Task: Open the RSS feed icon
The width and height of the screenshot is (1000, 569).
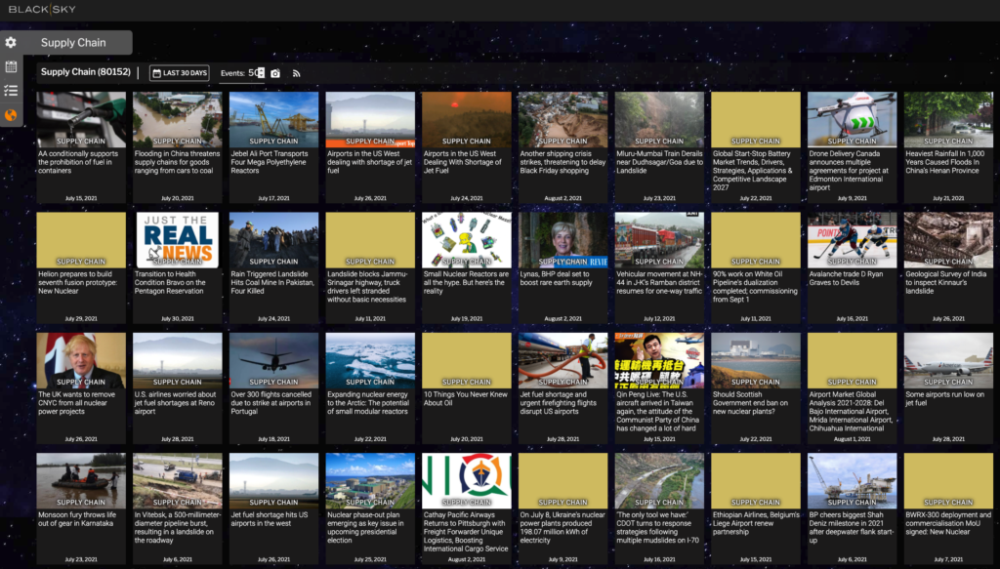Action: 297,73
